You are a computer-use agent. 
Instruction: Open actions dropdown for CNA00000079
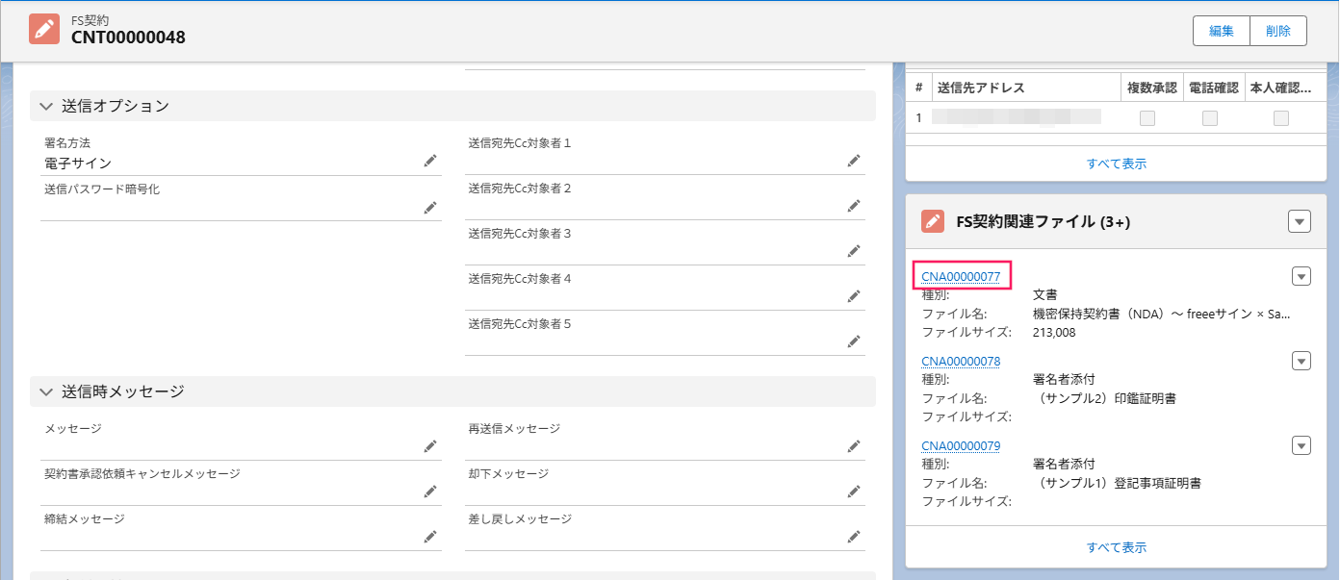1301,445
